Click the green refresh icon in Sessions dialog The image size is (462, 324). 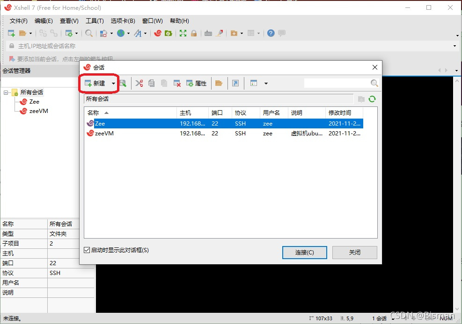click(372, 99)
